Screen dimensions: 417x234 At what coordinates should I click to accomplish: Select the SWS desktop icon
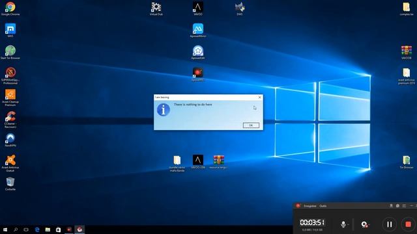click(240, 8)
